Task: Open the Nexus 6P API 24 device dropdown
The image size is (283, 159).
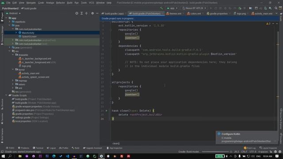Action: click(x=194, y=8)
